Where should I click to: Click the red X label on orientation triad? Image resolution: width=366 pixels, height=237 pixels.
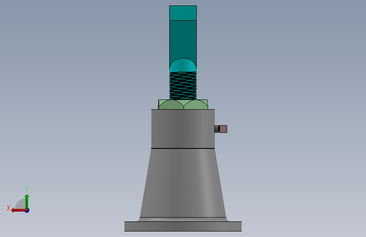[x=8, y=208]
